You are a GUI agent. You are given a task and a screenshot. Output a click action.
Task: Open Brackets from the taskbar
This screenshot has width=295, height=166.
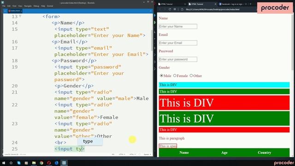click(64, 163)
